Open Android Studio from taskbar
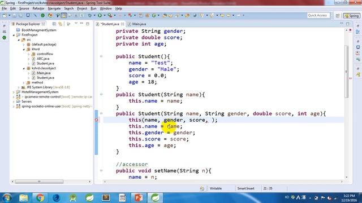 (x=73, y=198)
